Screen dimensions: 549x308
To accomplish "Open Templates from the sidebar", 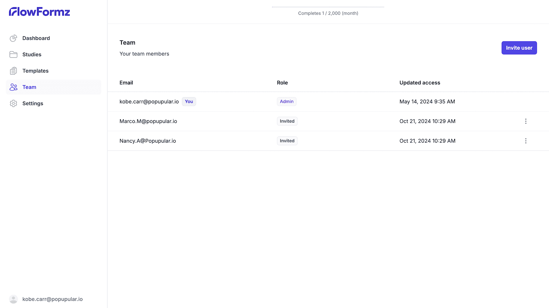I will 35,71.
